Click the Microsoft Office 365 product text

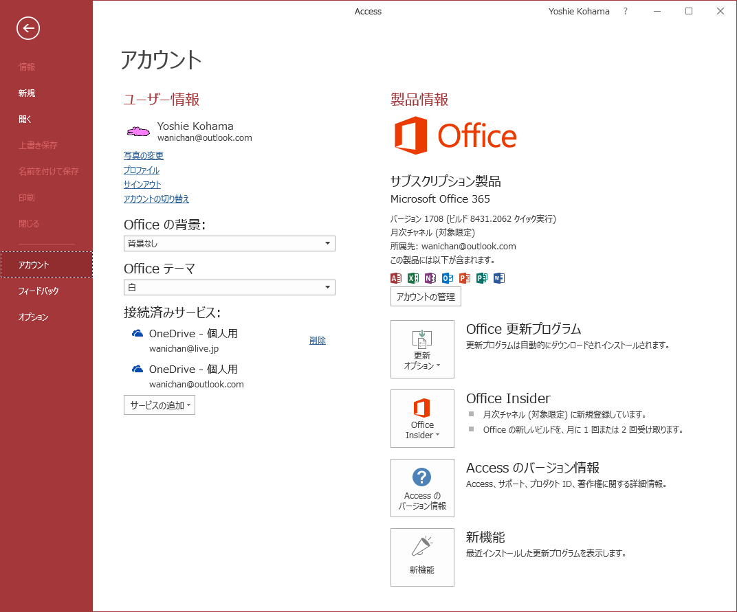[x=440, y=199]
